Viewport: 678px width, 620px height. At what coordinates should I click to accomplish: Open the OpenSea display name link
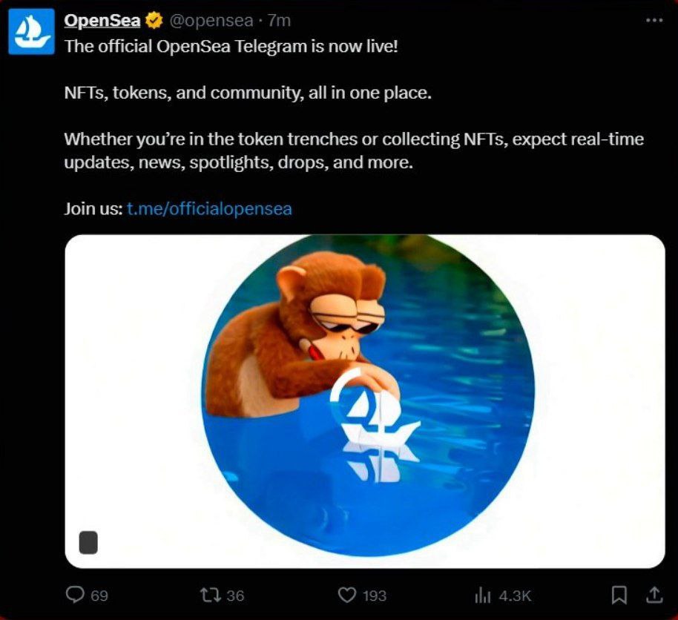(x=102, y=20)
